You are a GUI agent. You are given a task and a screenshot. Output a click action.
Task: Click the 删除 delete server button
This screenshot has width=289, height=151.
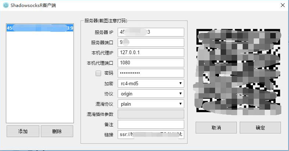point(57,131)
